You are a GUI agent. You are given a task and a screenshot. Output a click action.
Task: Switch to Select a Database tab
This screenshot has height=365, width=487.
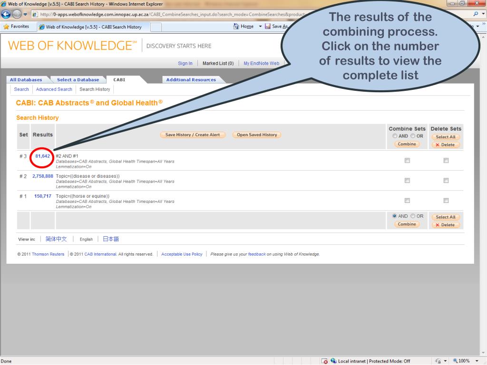[78, 80]
